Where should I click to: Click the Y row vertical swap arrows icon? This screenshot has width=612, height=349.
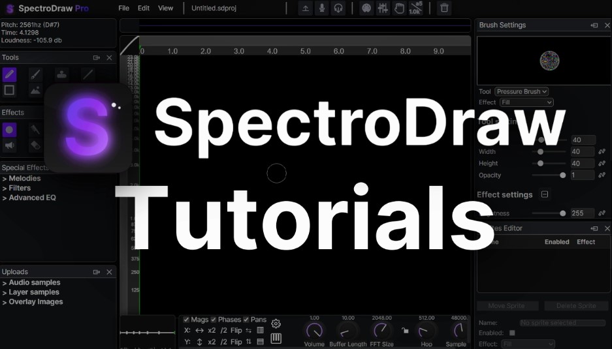click(248, 342)
